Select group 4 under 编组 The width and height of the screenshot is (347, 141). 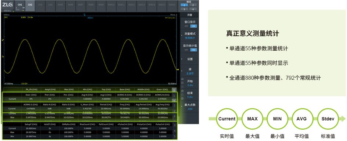(193, 9)
